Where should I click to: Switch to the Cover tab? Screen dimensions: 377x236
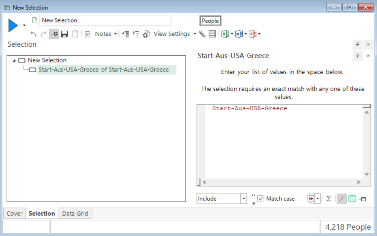tap(14, 213)
